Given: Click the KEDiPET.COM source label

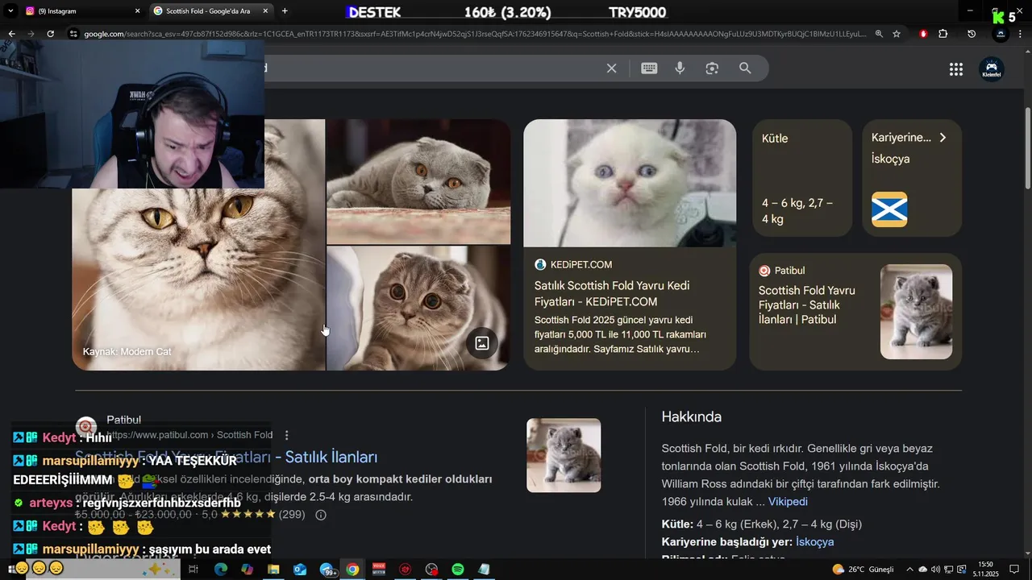Looking at the screenshot, I should [581, 264].
